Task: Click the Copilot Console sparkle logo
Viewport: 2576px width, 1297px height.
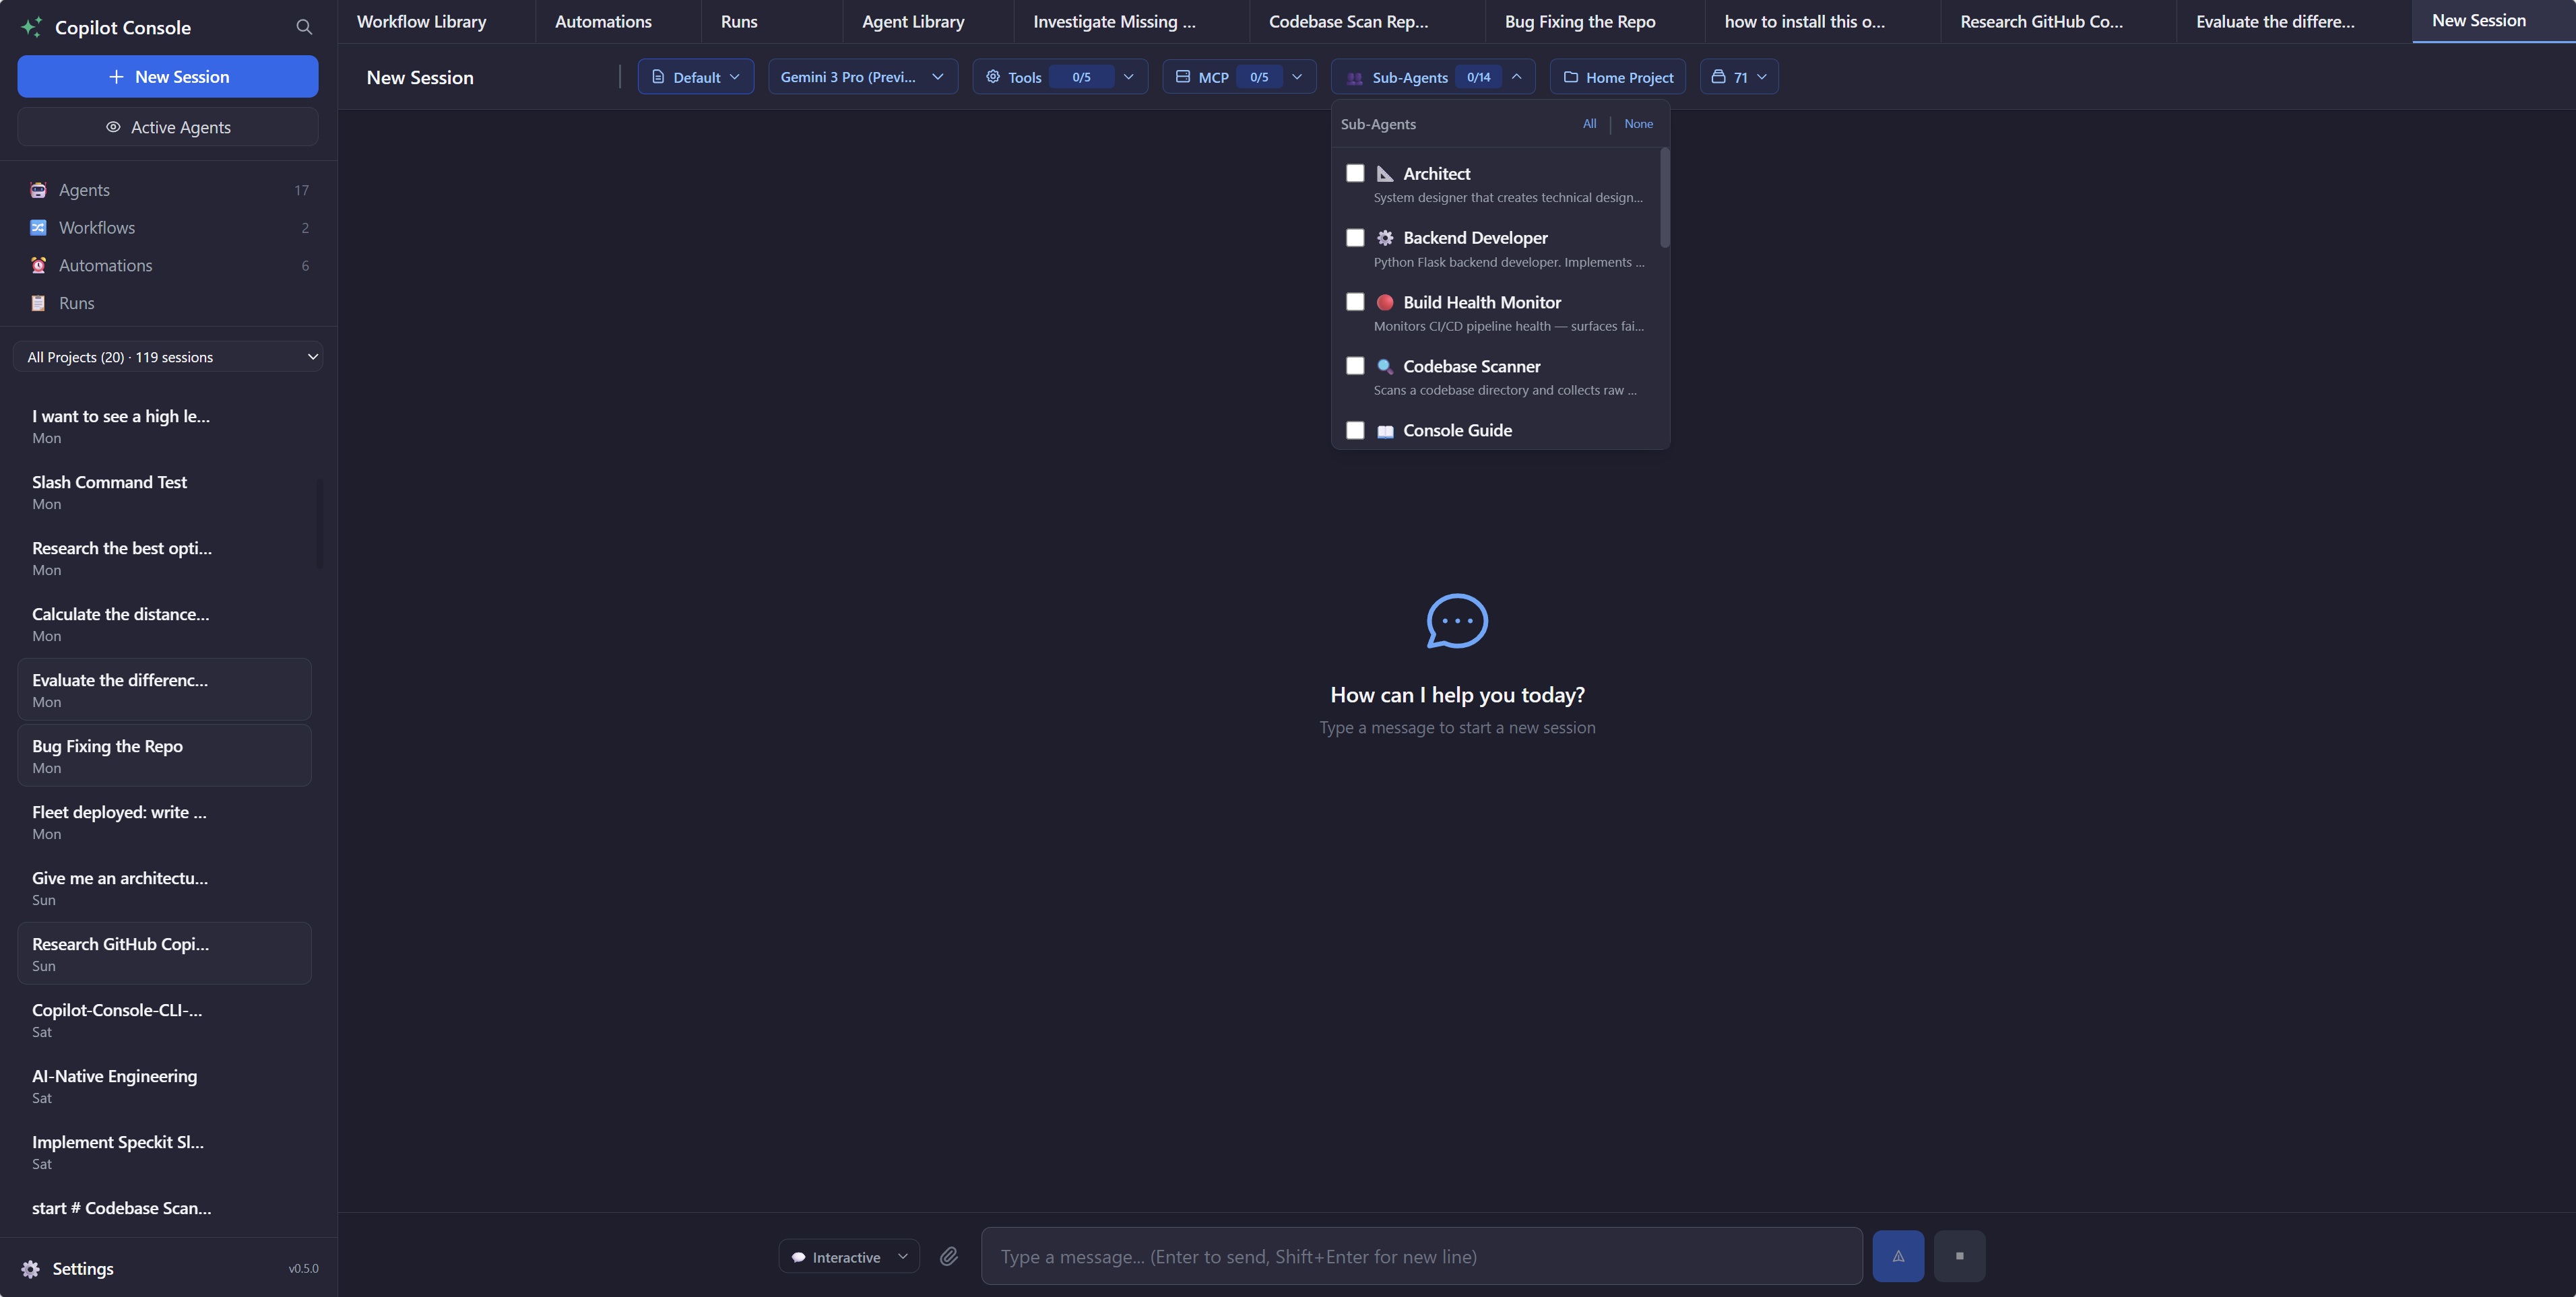Action: (x=31, y=27)
